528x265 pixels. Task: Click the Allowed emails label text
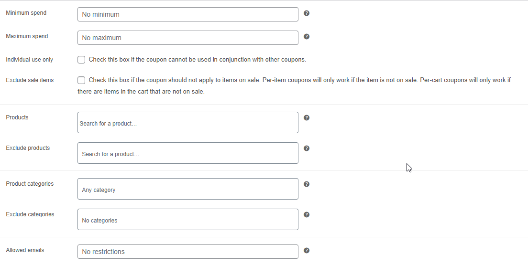(x=25, y=250)
